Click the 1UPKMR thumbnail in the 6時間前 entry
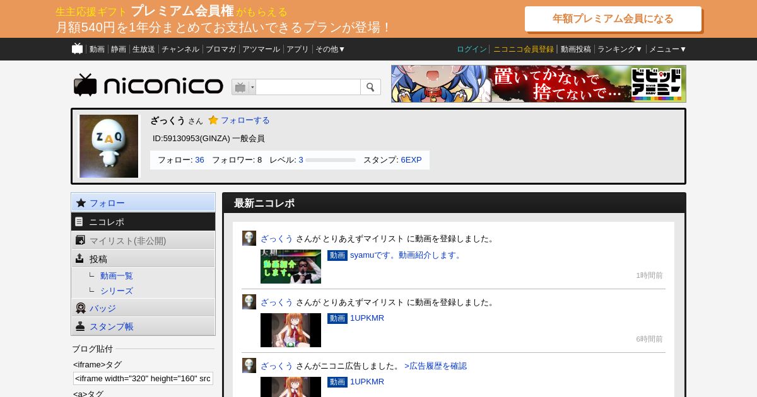This screenshot has width=757, height=397. [291, 330]
